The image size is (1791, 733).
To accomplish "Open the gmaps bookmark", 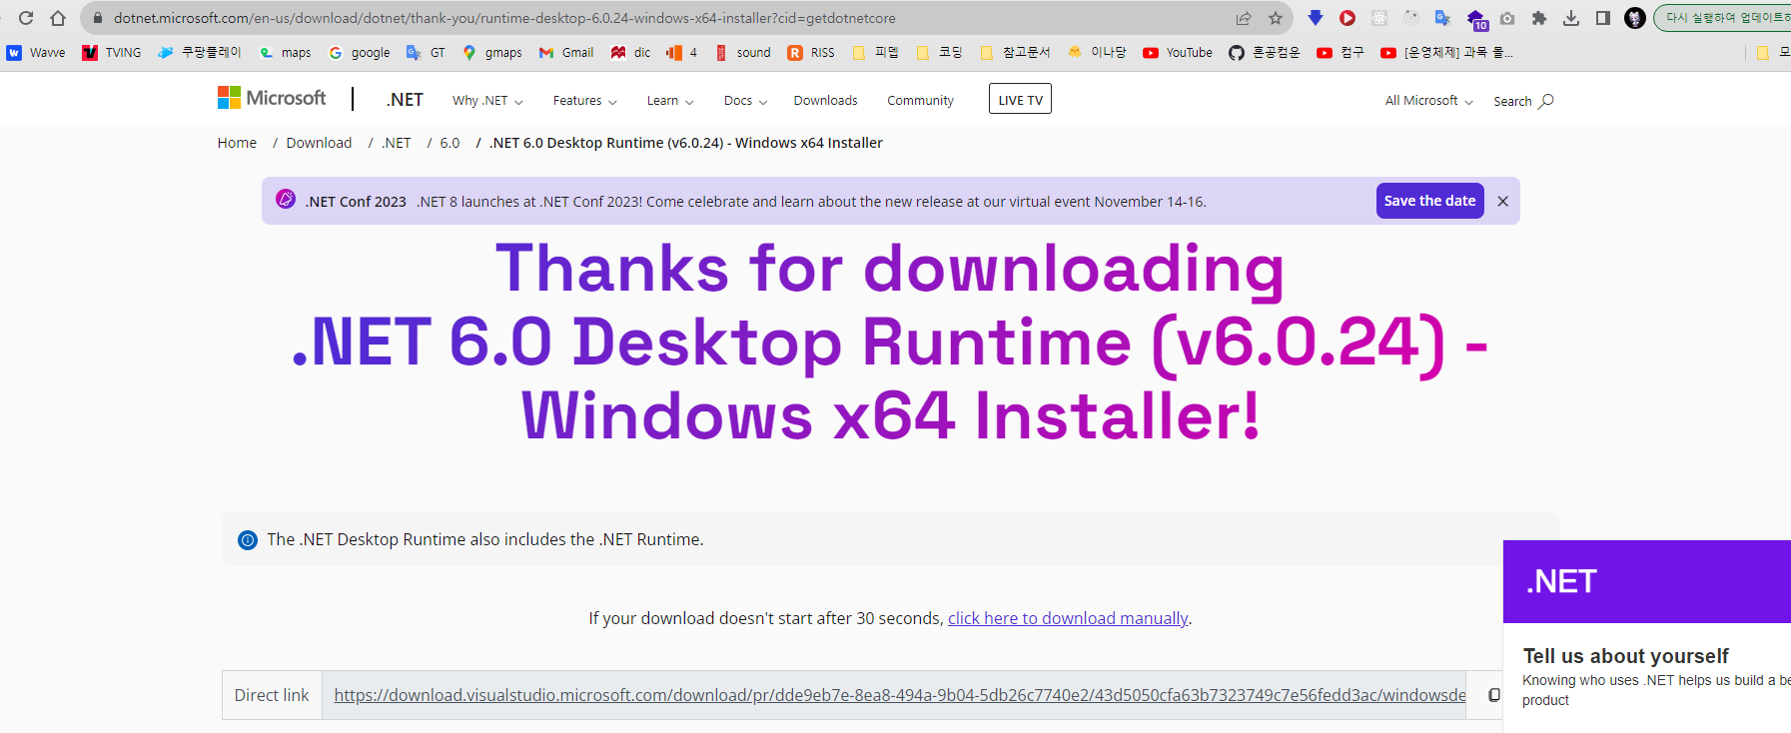I will coord(492,53).
